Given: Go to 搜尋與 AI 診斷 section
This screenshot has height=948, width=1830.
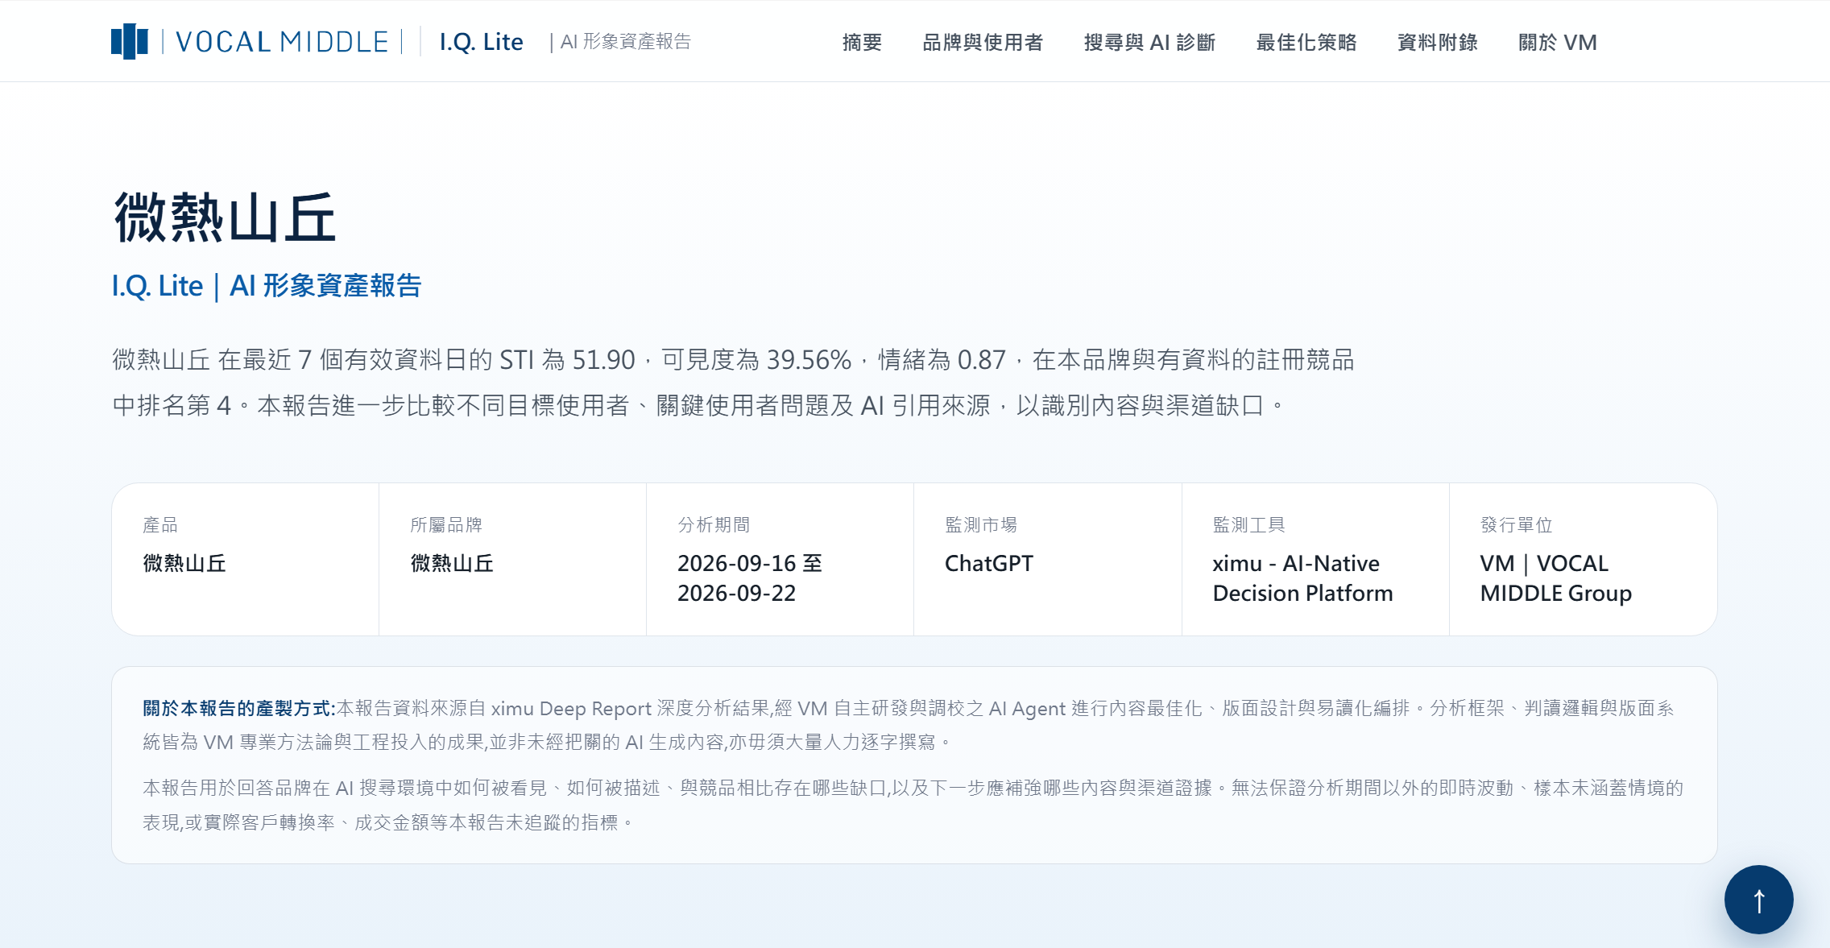Looking at the screenshot, I should click(1149, 42).
